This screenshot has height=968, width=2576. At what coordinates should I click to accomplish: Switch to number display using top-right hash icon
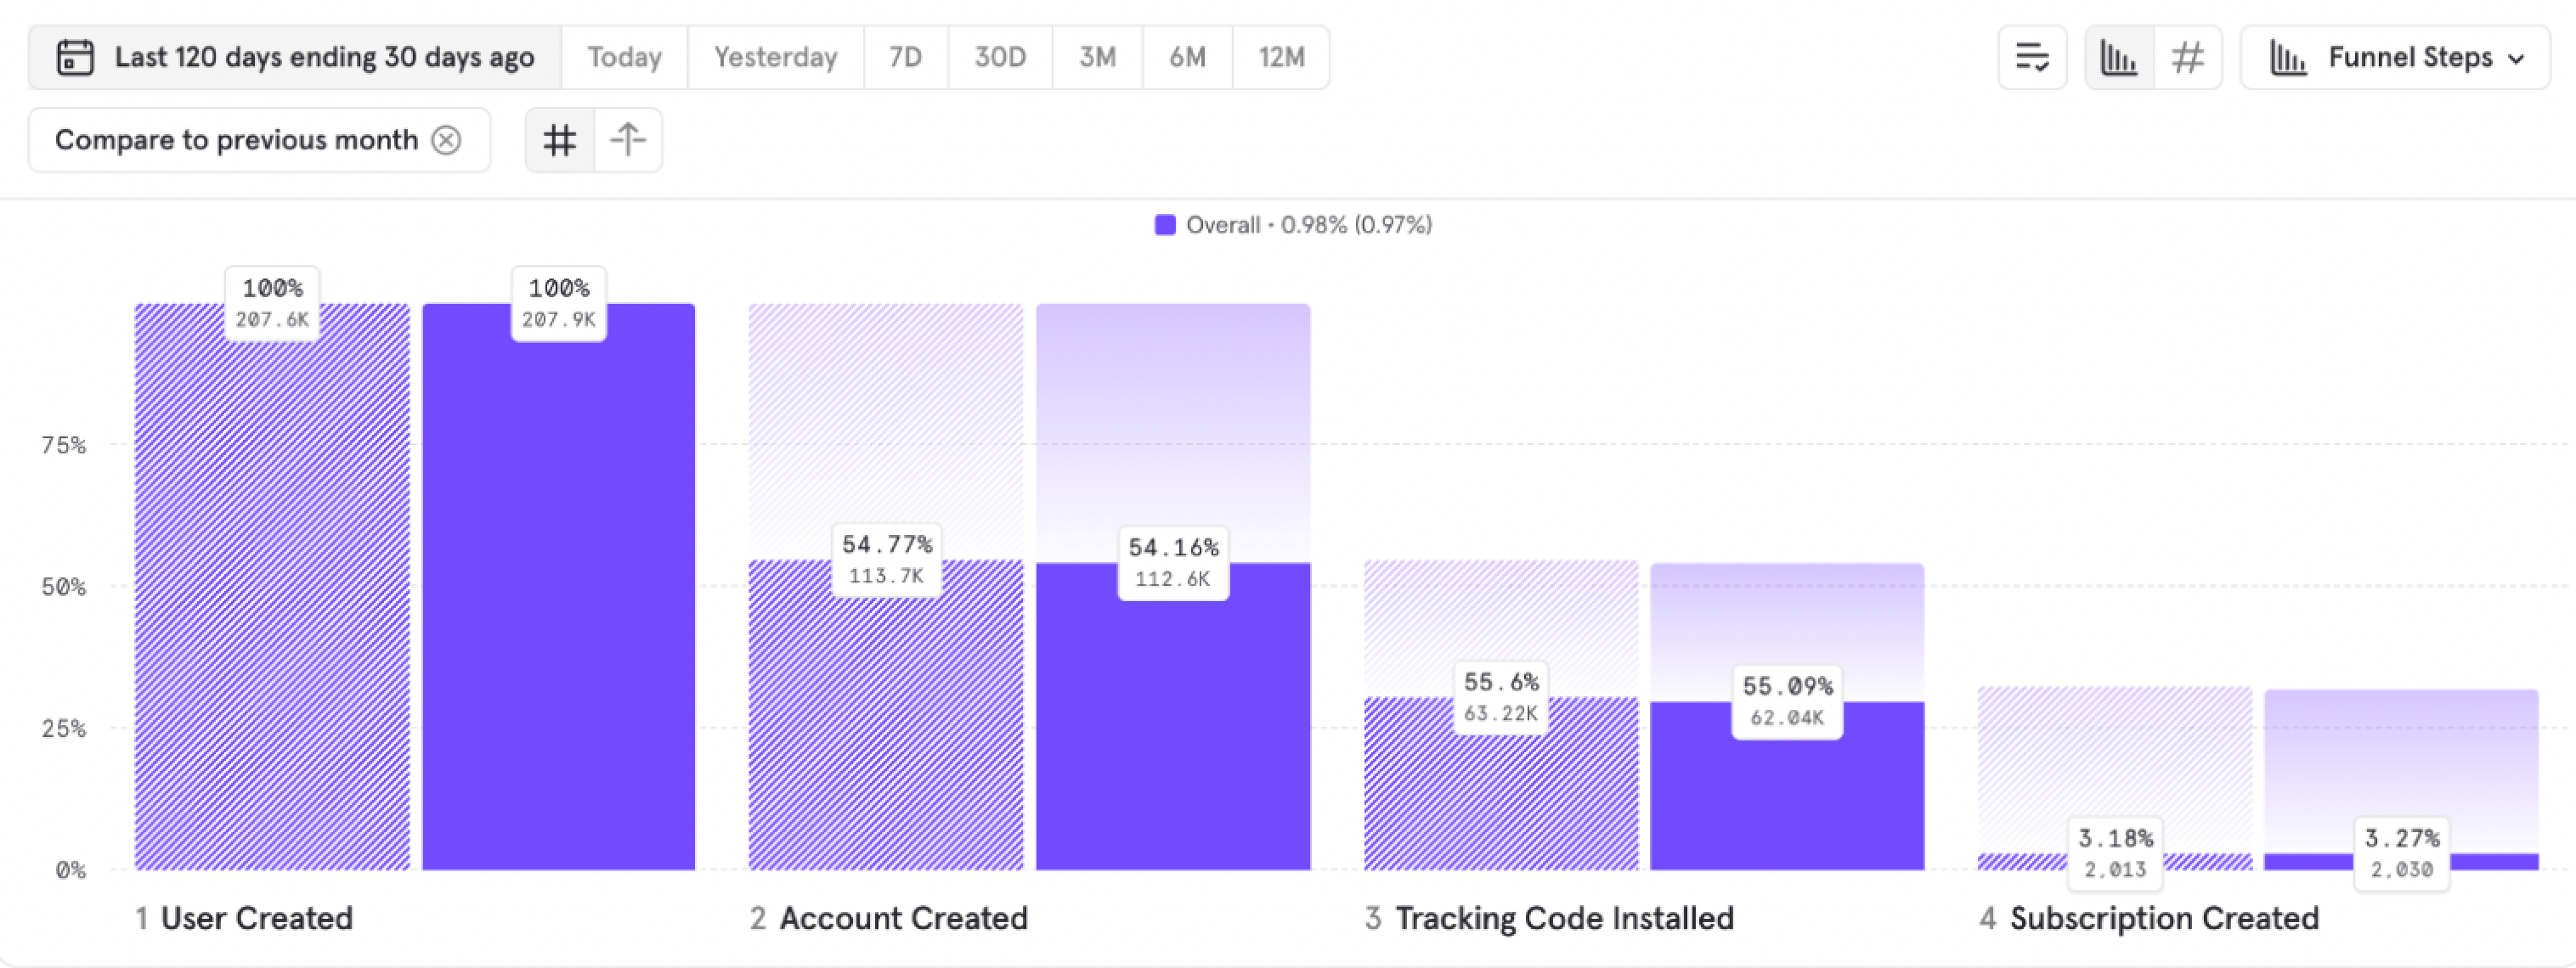tap(2187, 57)
